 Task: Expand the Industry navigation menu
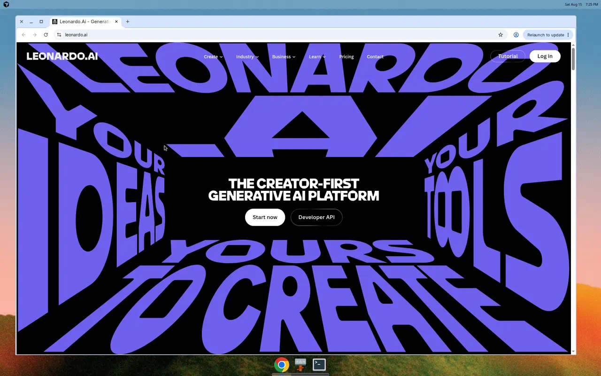pyautogui.click(x=247, y=57)
